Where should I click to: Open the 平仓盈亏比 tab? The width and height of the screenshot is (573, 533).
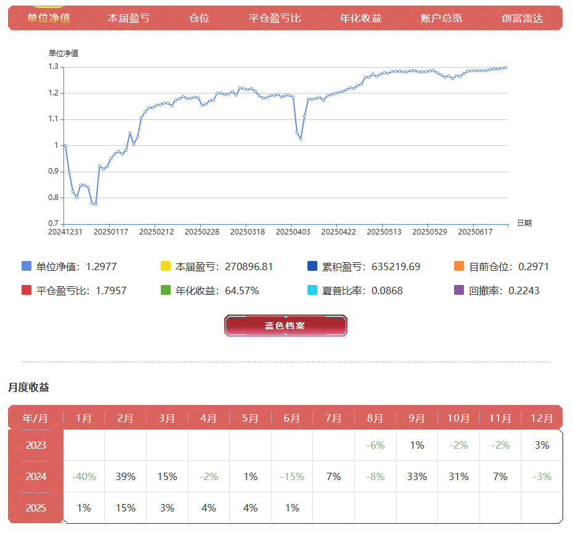click(x=275, y=18)
